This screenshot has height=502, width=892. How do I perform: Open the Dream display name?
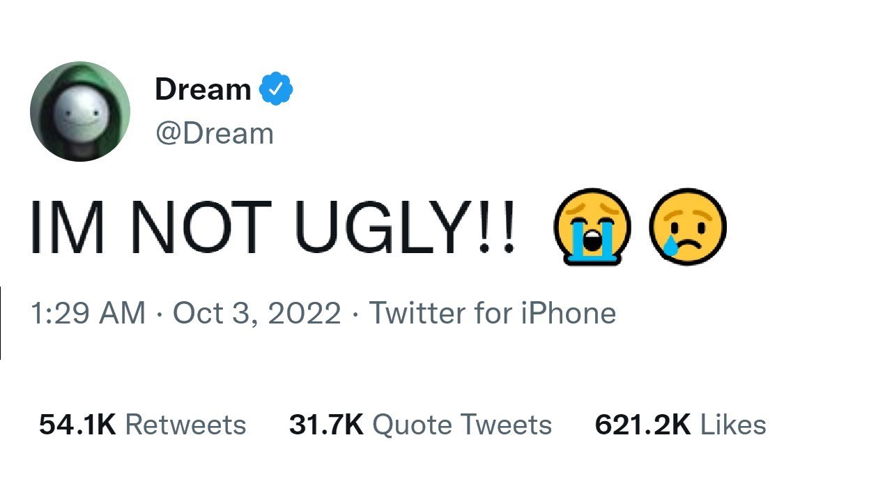pos(203,89)
